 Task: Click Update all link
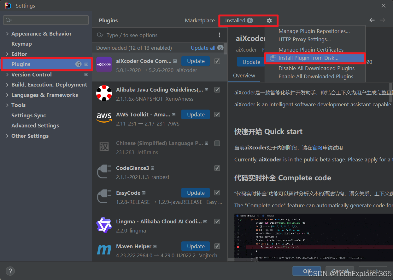(203, 48)
